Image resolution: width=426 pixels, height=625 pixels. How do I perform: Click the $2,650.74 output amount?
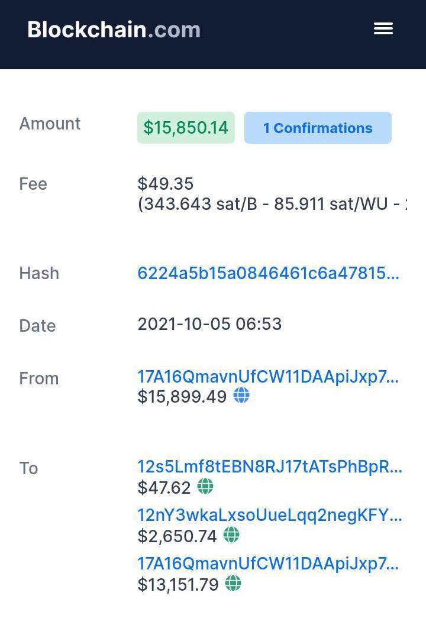pyautogui.click(x=177, y=536)
